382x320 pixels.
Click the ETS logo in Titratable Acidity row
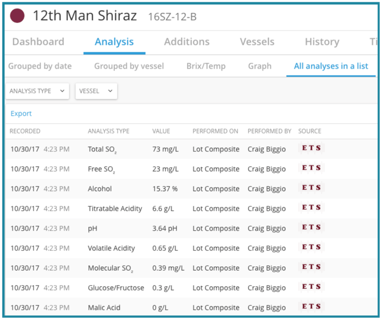pyautogui.click(x=311, y=207)
